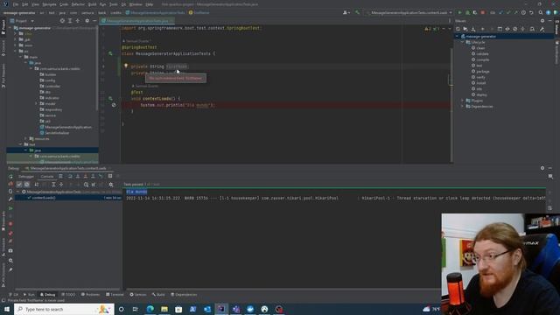The image size is (560, 315).
Task: Select the compile goal in Maven Lifecycle
Action: coord(482,59)
